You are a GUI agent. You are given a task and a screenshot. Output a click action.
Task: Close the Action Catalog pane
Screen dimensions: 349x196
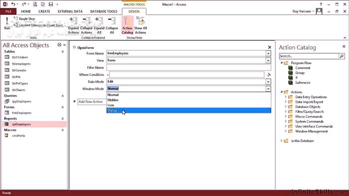344,46
